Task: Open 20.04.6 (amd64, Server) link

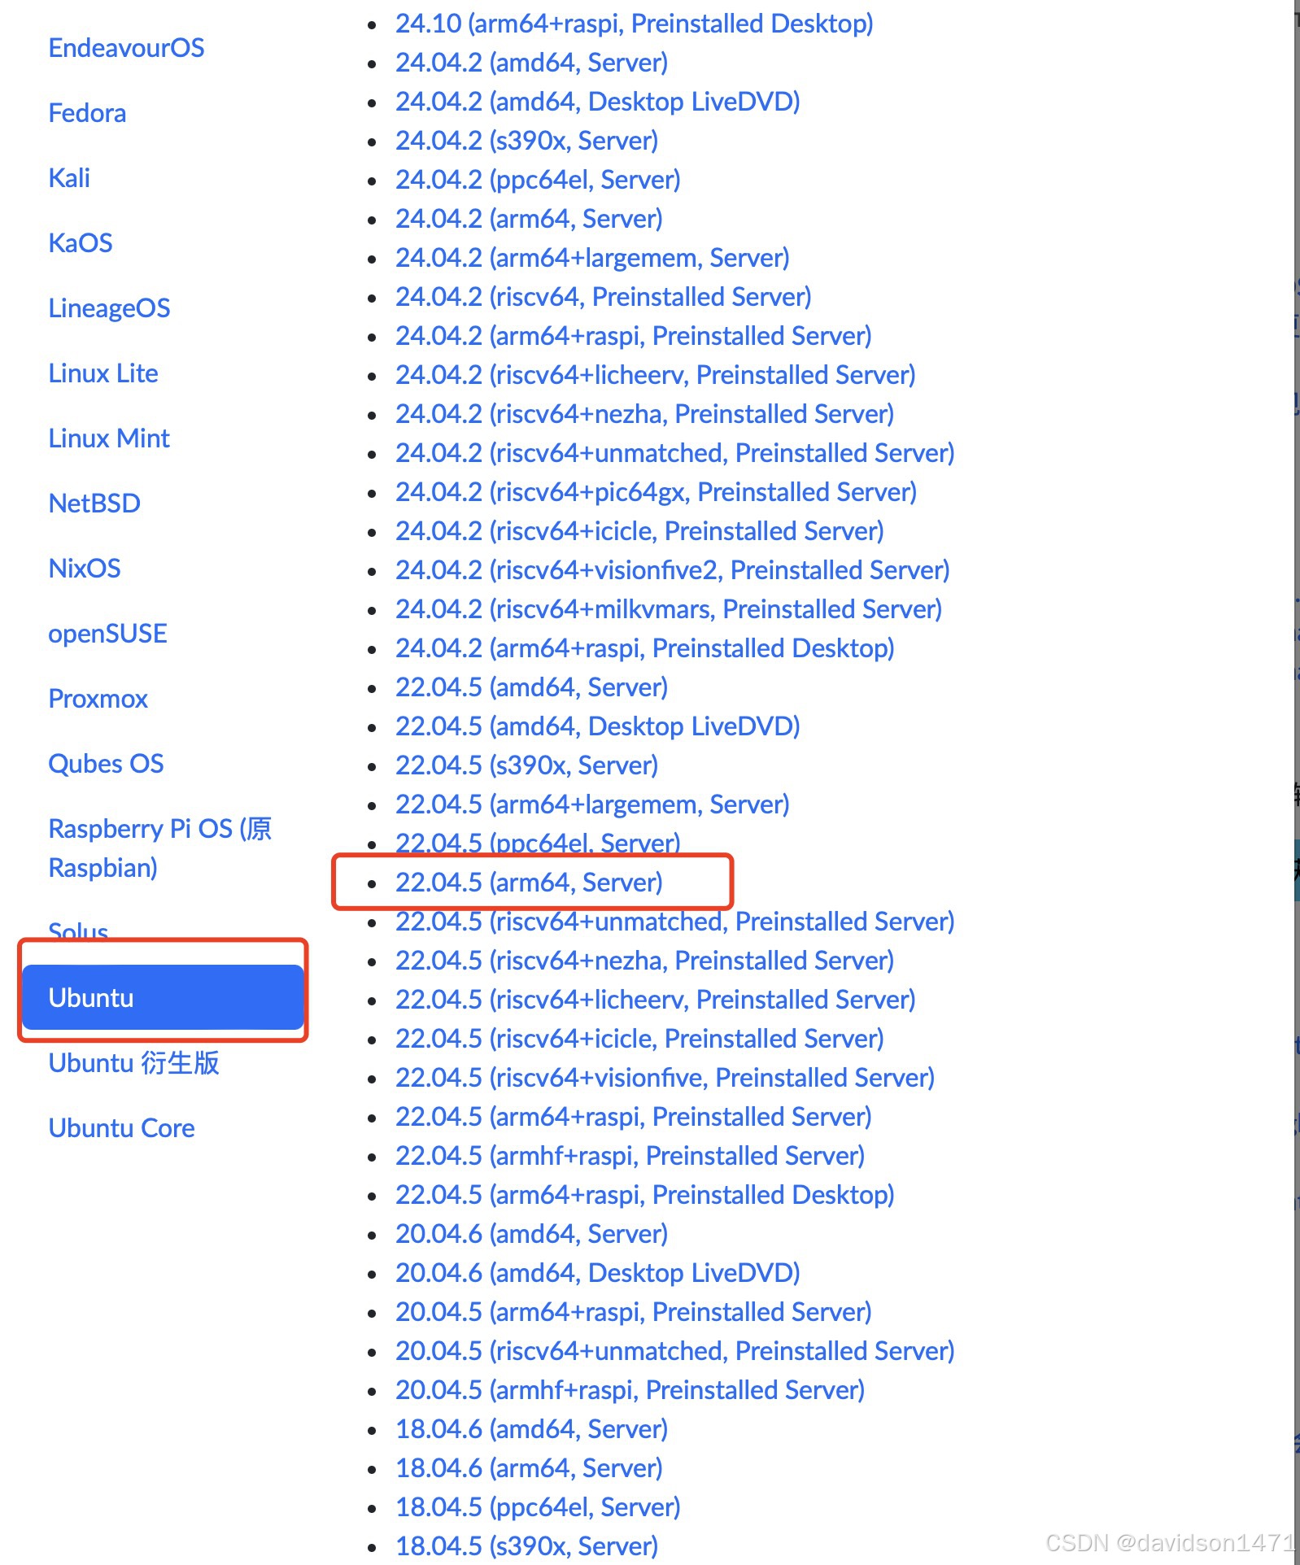Action: [x=532, y=1234]
